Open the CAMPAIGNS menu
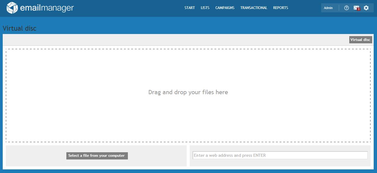Screen dimensions: 377x173 coord(225,8)
